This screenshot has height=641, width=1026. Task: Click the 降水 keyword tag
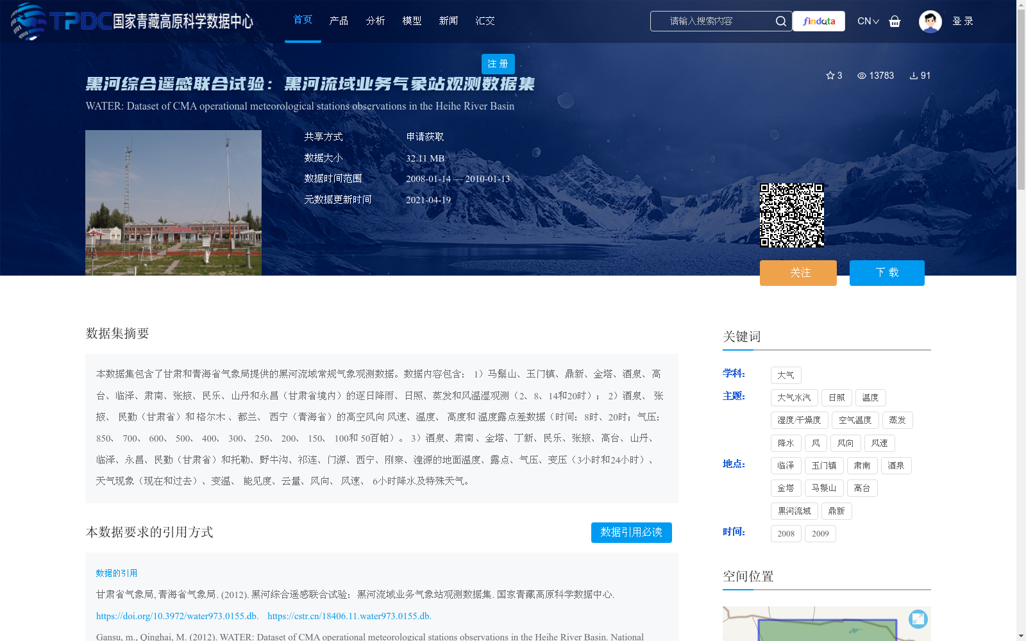click(786, 443)
